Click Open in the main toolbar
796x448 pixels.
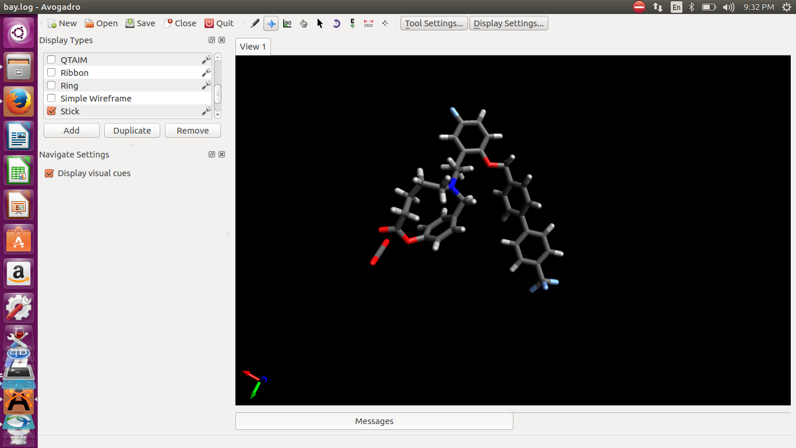coord(101,23)
